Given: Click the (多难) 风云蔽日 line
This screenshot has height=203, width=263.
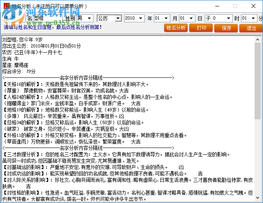Looking at the screenshot, I should [63, 116].
